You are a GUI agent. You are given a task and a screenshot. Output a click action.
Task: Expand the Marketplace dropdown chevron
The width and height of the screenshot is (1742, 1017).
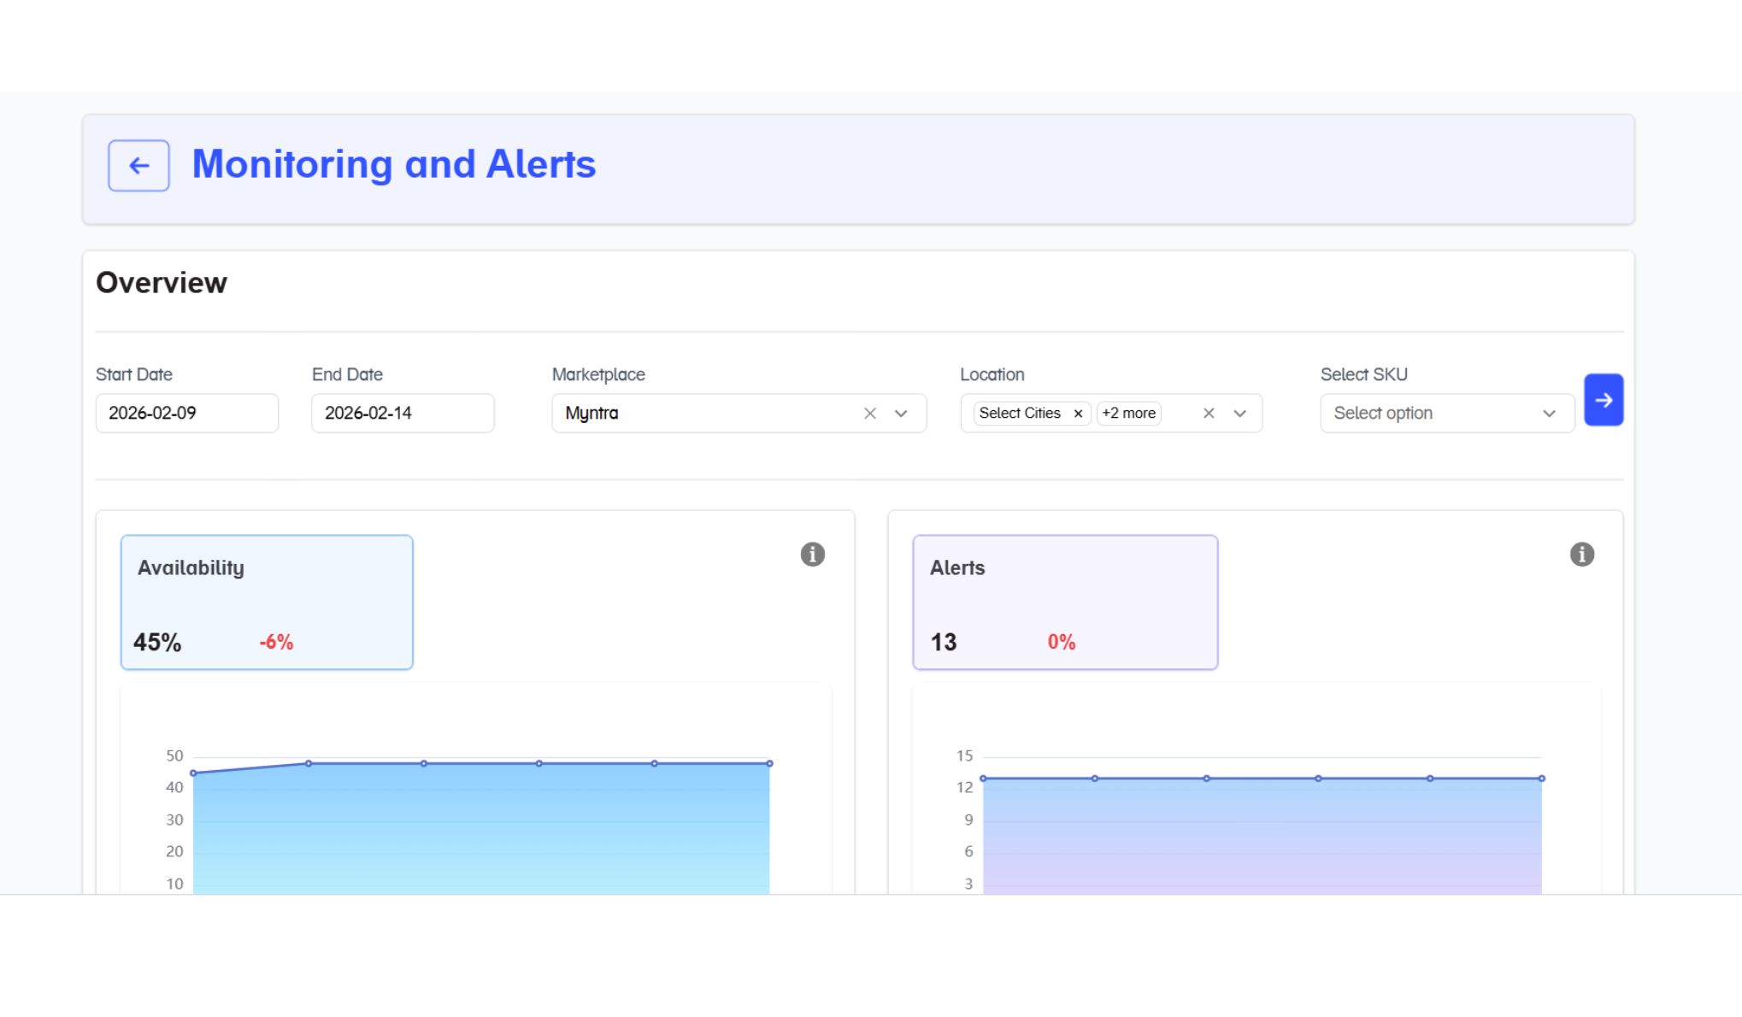[x=901, y=414]
